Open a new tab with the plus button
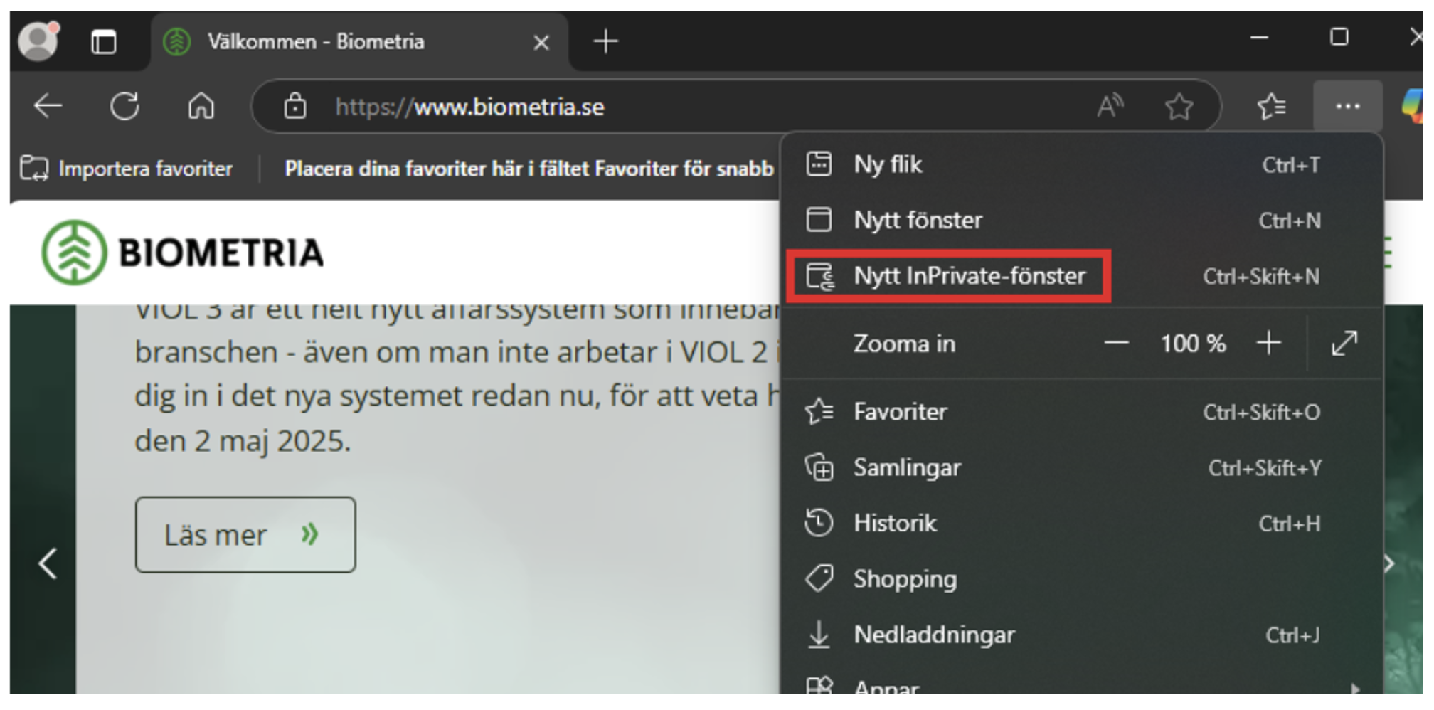 [605, 41]
